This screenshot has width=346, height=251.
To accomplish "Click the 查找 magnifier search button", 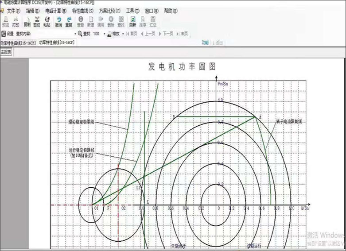I will [84, 33].
